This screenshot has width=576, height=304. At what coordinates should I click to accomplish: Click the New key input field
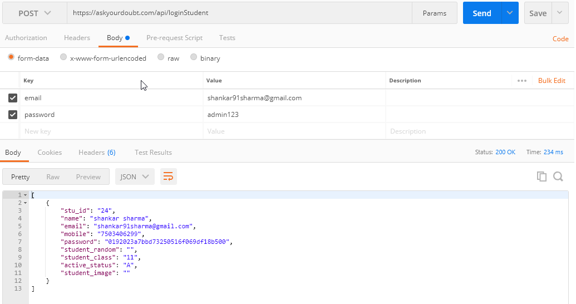tap(111, 131)
